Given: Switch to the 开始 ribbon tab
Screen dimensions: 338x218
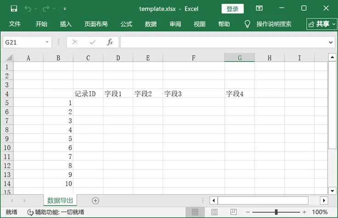Looking at the screenshot, I should 41,24.
